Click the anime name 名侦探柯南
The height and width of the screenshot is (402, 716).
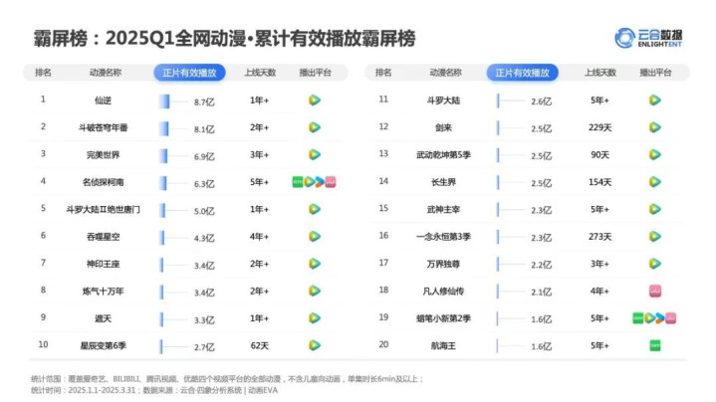tap(104, 182)
